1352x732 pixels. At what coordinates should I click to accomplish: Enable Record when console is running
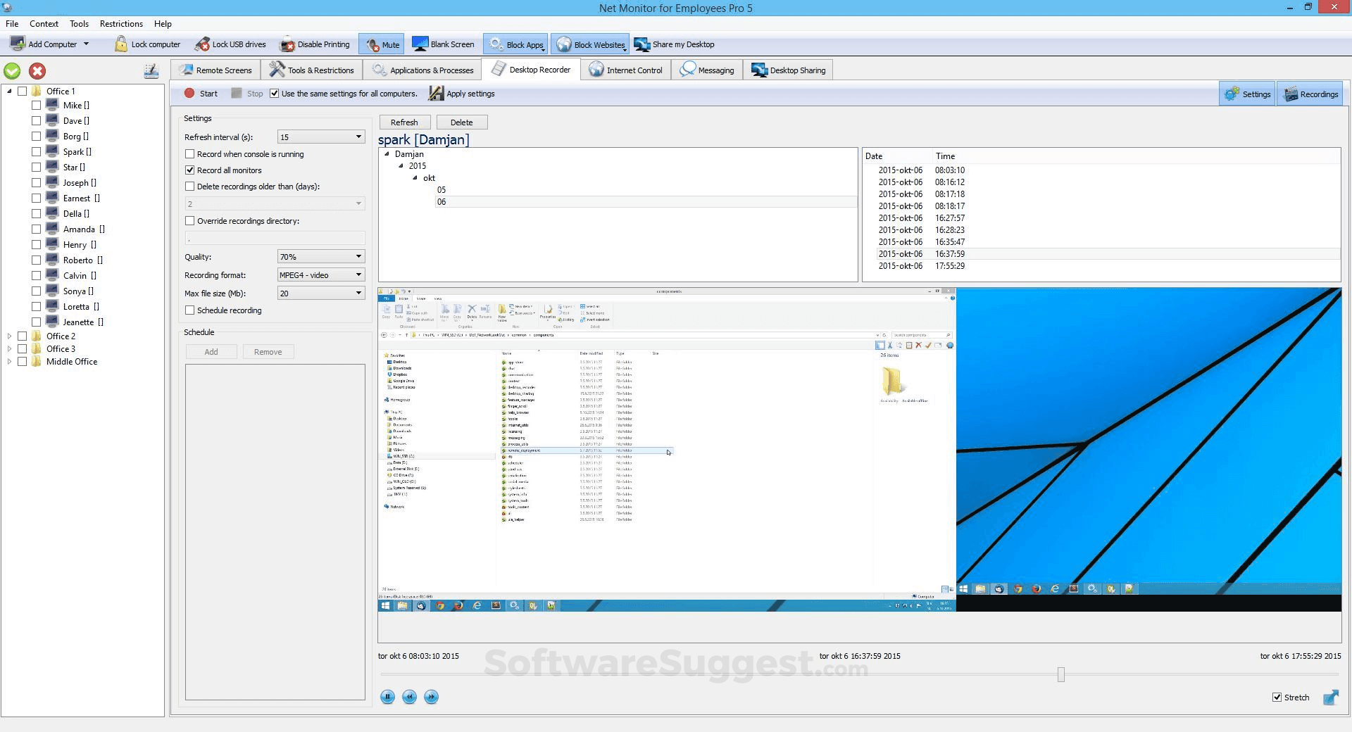click(x=190, y=154)
